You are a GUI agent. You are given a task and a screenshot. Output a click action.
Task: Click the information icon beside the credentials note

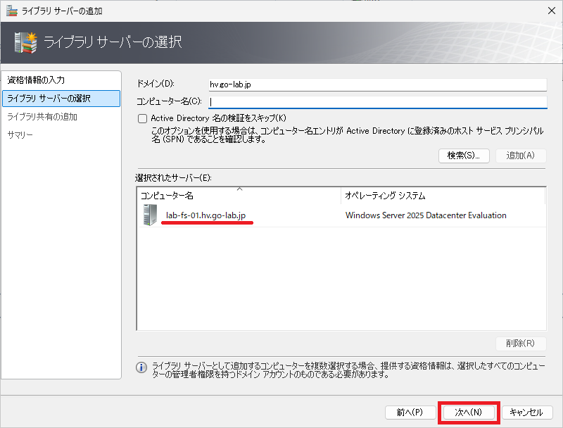pyautogui.click(x=141, y=367)
